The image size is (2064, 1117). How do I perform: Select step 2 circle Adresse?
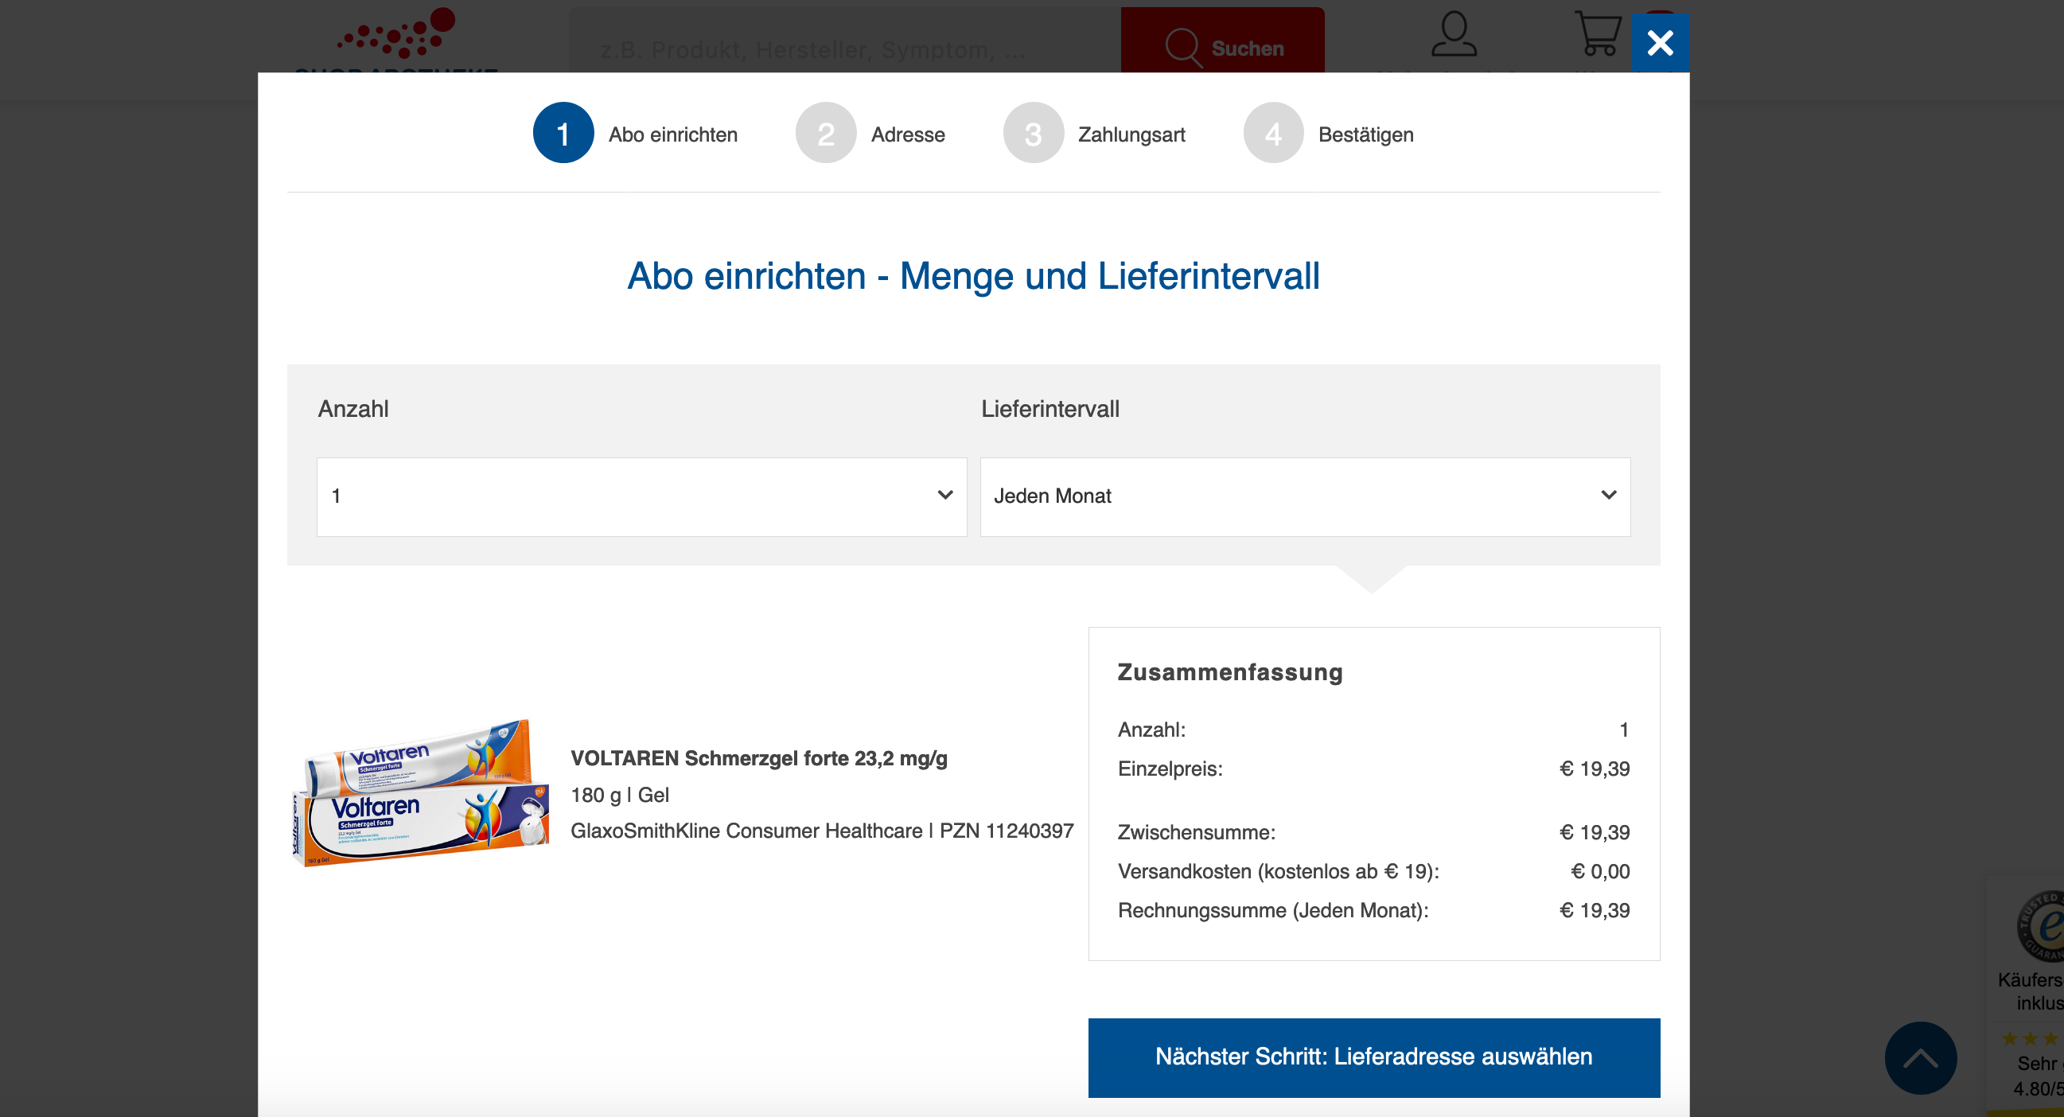click(x=825, y=133)
